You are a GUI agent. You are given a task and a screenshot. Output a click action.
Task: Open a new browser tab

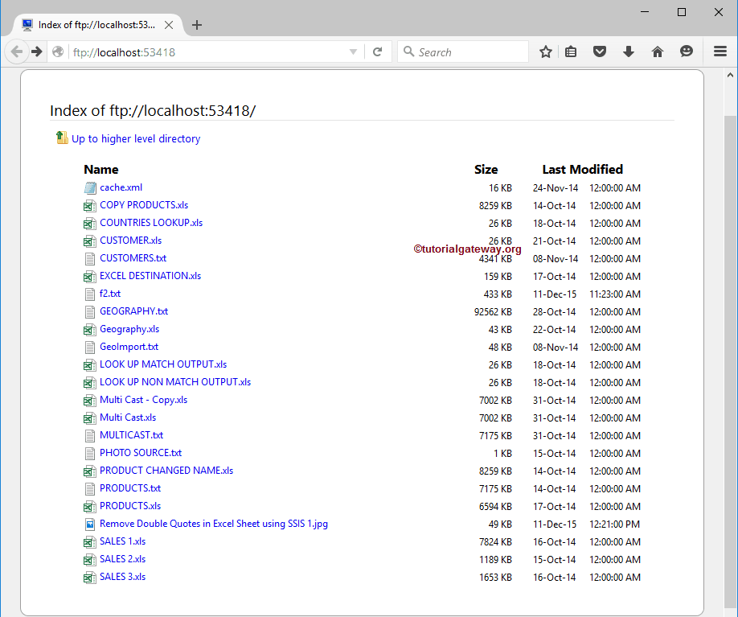click(197, 25)
